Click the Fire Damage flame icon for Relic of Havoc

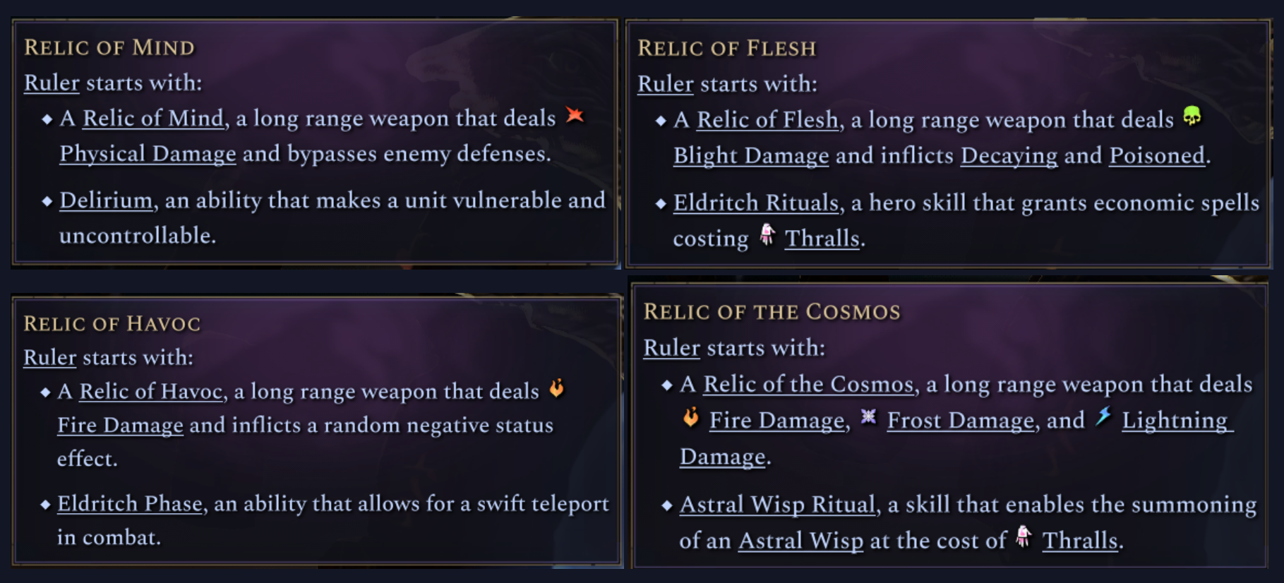pyautogui.click(x=557, y=387)
